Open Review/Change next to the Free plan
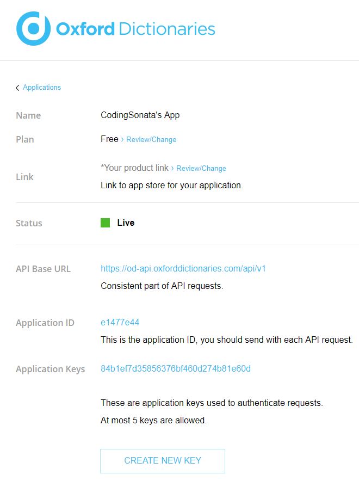 coord(151,140)
